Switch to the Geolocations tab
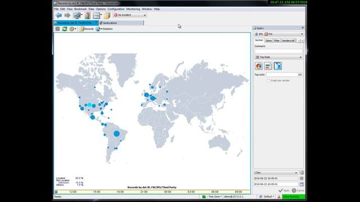The height and width of the screenshot is (202, 360). 121,23
